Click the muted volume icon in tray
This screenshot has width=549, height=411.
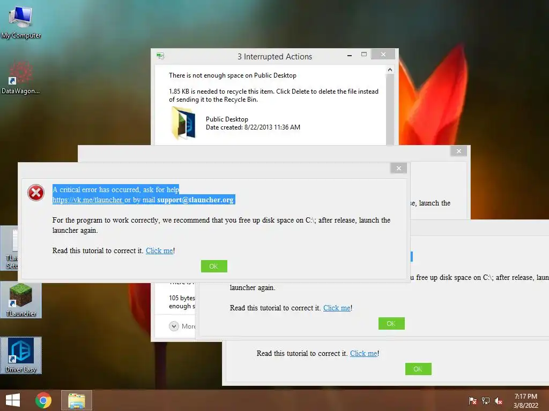pyautogui.click(x=499, y=400)
